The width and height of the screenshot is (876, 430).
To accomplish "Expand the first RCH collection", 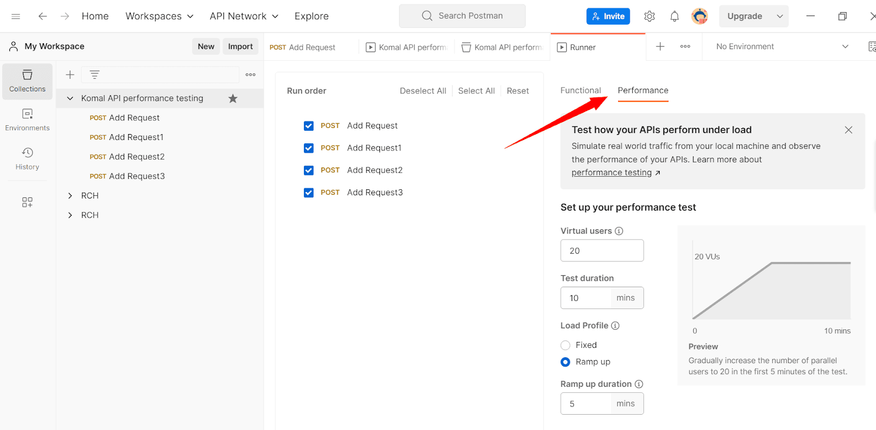I will coord(70,196).
